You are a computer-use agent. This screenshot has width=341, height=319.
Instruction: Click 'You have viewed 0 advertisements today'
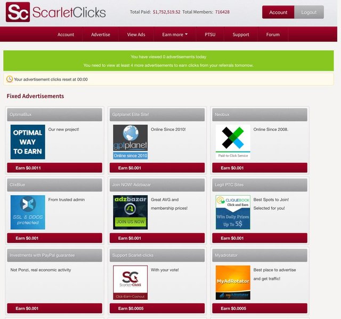coord(168,57)
